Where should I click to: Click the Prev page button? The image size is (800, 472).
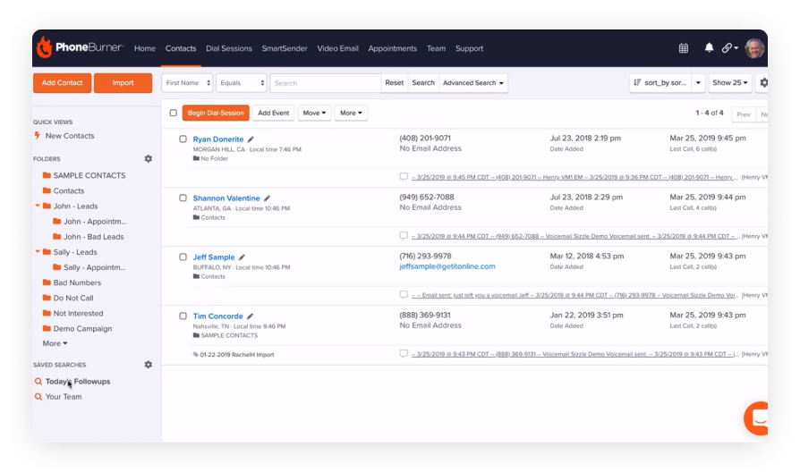744,114
